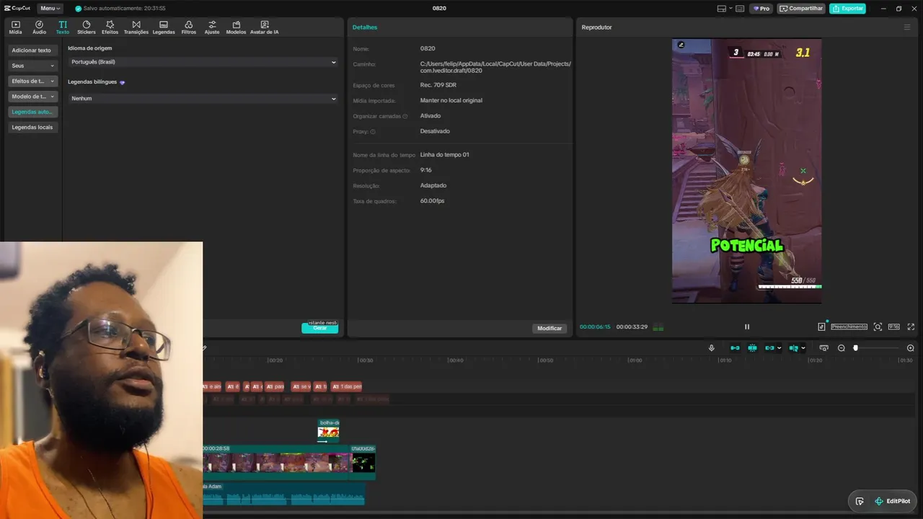Viewport: 923px width, 519px height.
Task: Toggle clip linkage on timeline
Action: click(769, 348)
